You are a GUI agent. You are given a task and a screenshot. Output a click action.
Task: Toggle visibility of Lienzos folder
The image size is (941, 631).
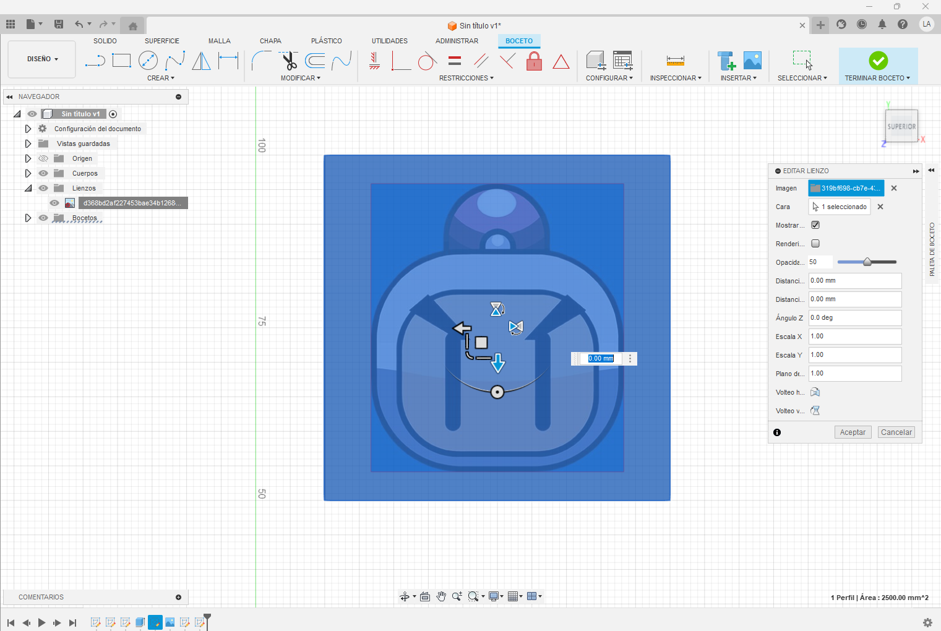point(43,188)
